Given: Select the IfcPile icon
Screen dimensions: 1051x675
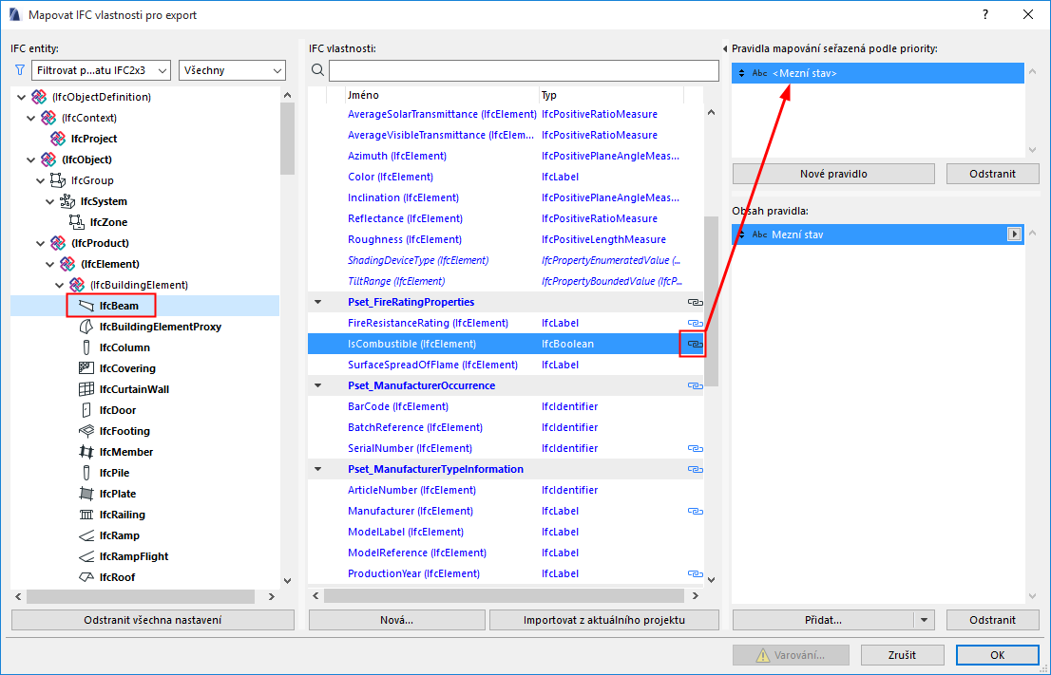Looking at the screenshot, I should click(86, 473).
